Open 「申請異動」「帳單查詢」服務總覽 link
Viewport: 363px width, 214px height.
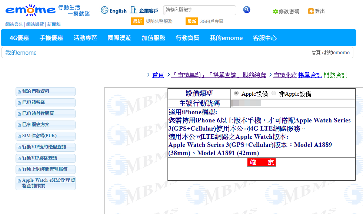coord(219,75)
